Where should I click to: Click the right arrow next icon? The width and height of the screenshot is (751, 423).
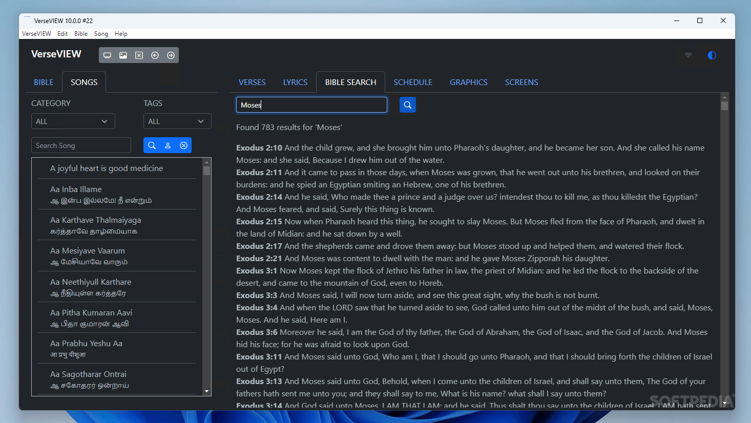[x=171, y=55]
